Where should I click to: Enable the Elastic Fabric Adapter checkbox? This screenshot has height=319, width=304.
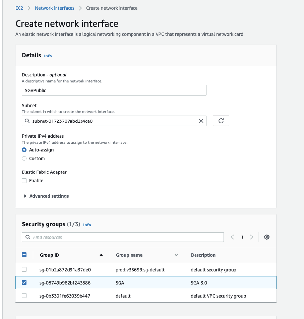[x=24, y=180]
